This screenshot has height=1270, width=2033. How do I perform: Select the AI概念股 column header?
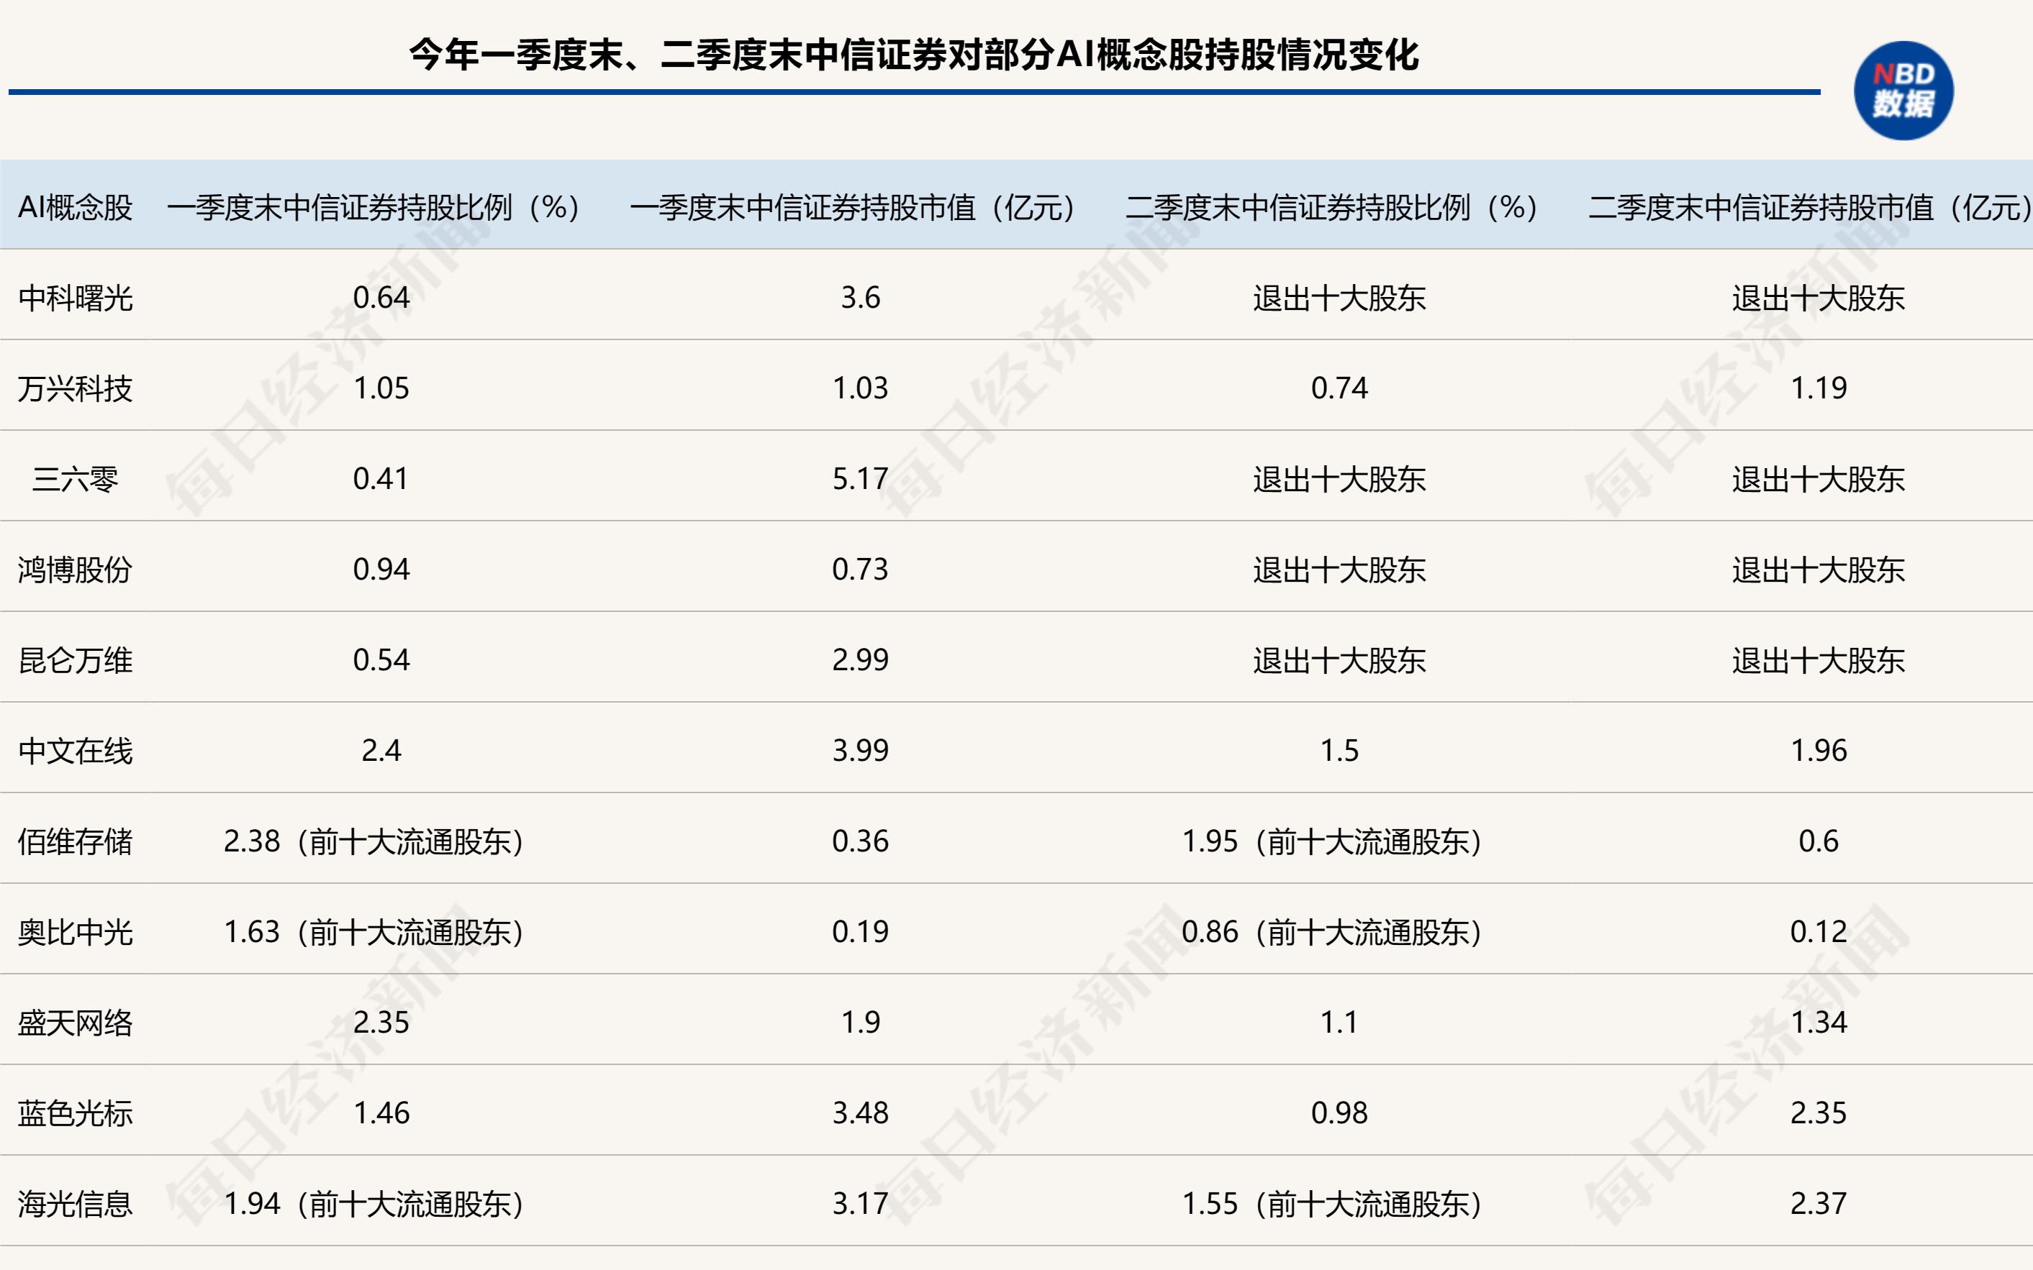point(76,206)
